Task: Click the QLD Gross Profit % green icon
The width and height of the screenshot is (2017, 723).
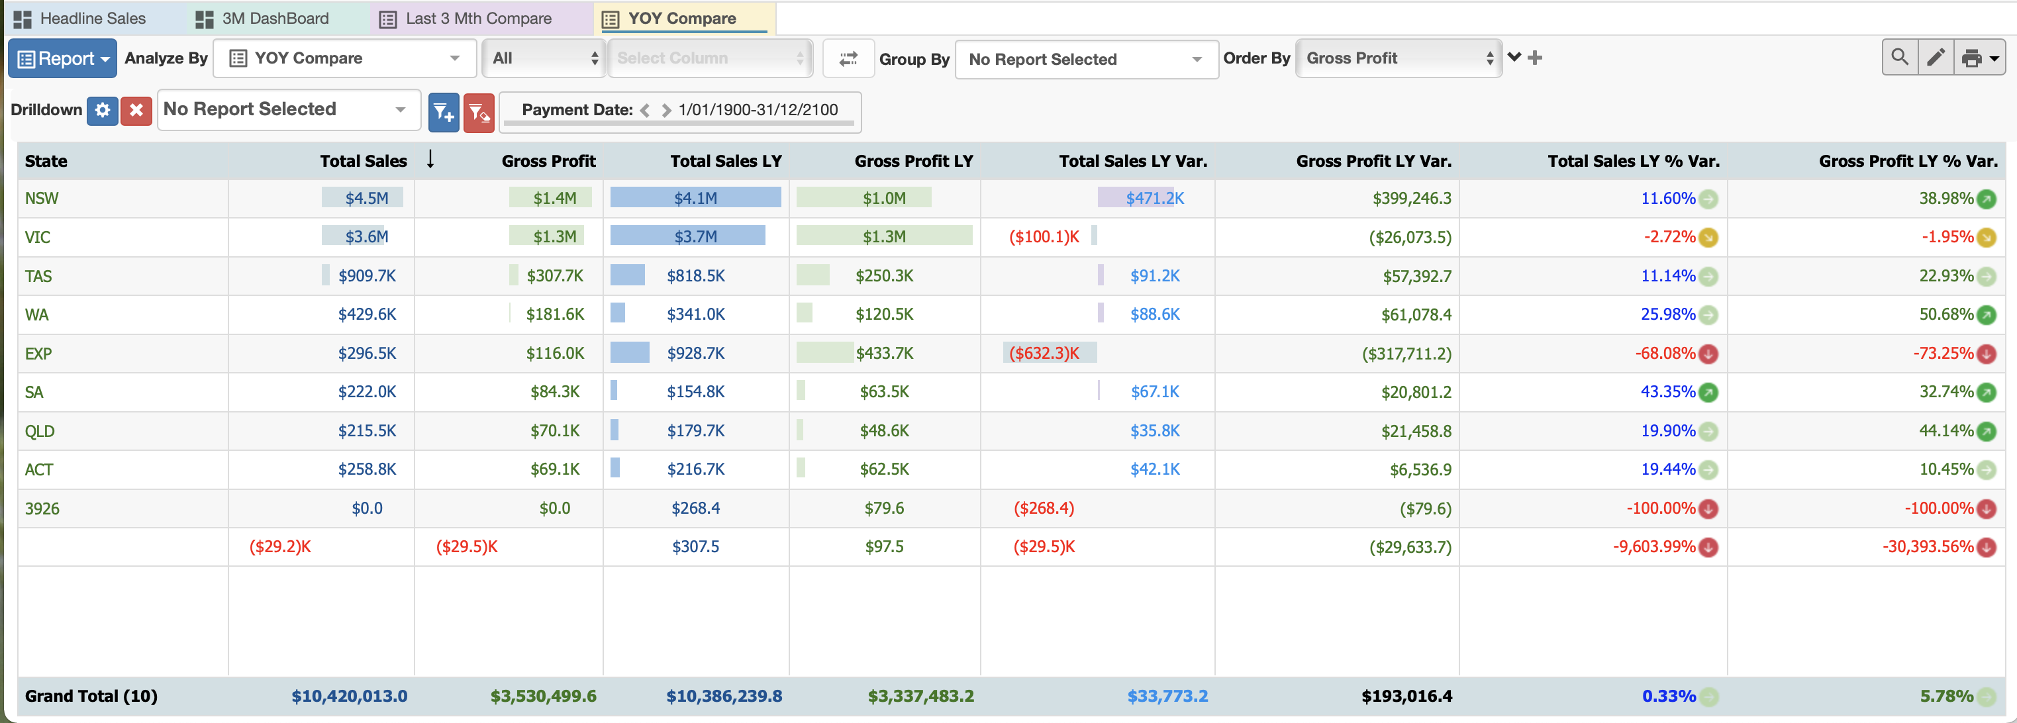Action: (1987, 431)
